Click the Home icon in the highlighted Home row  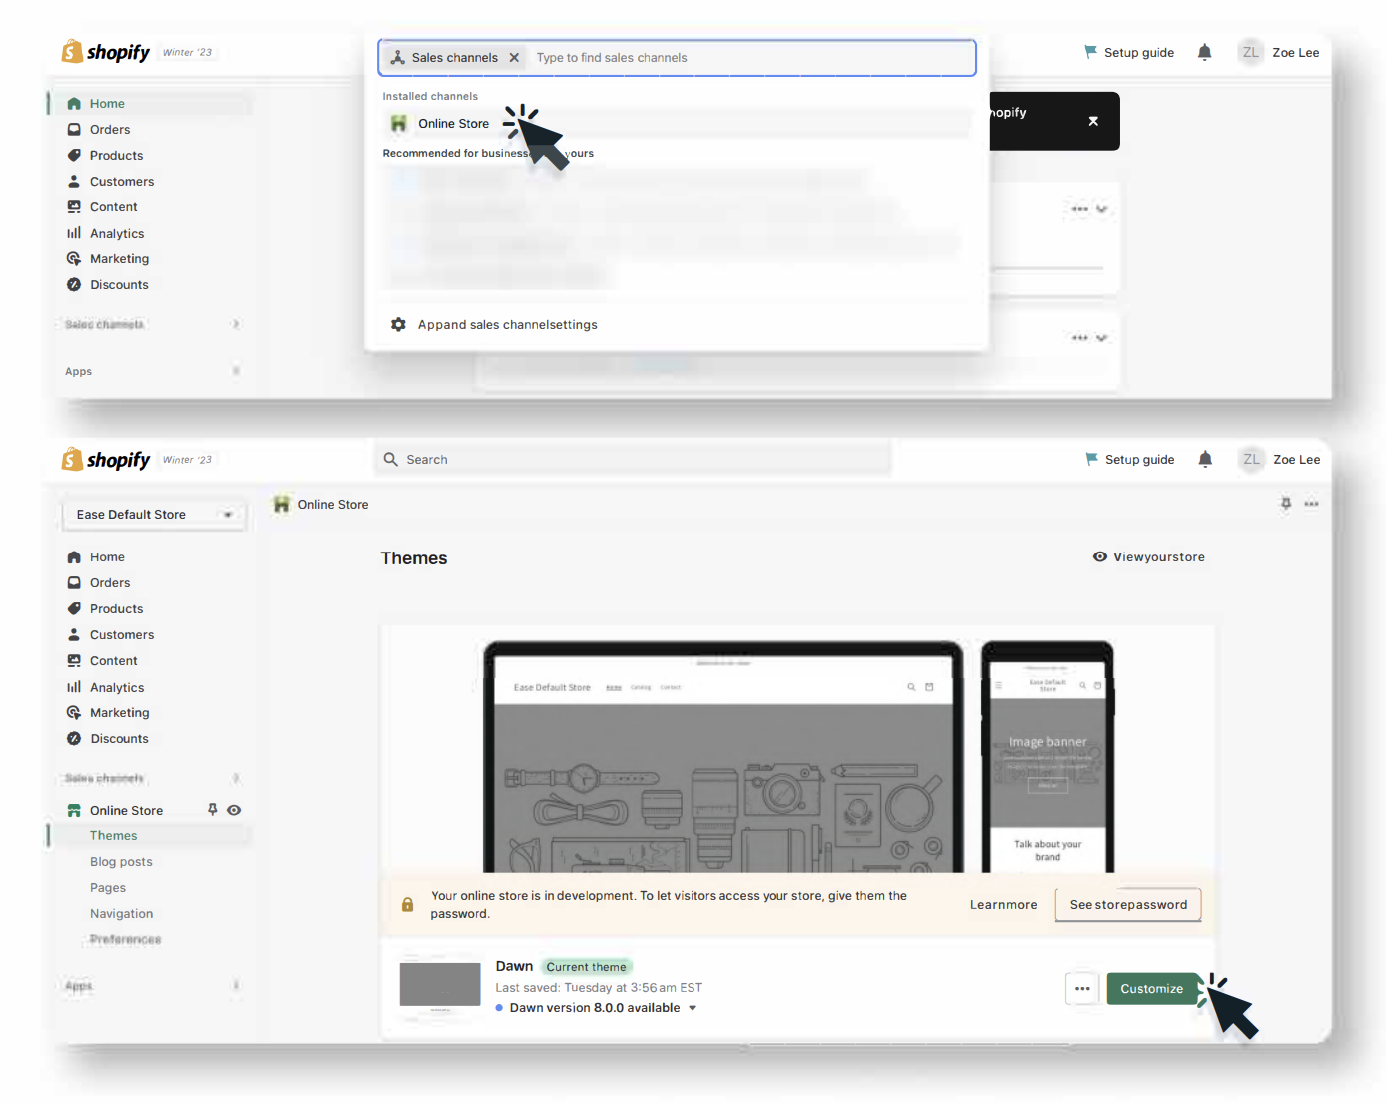tap(74, 104)
